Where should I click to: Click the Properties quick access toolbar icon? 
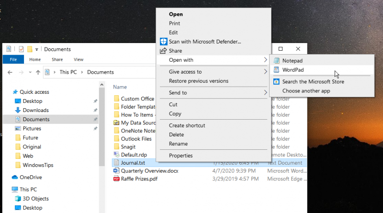(21, 49)
